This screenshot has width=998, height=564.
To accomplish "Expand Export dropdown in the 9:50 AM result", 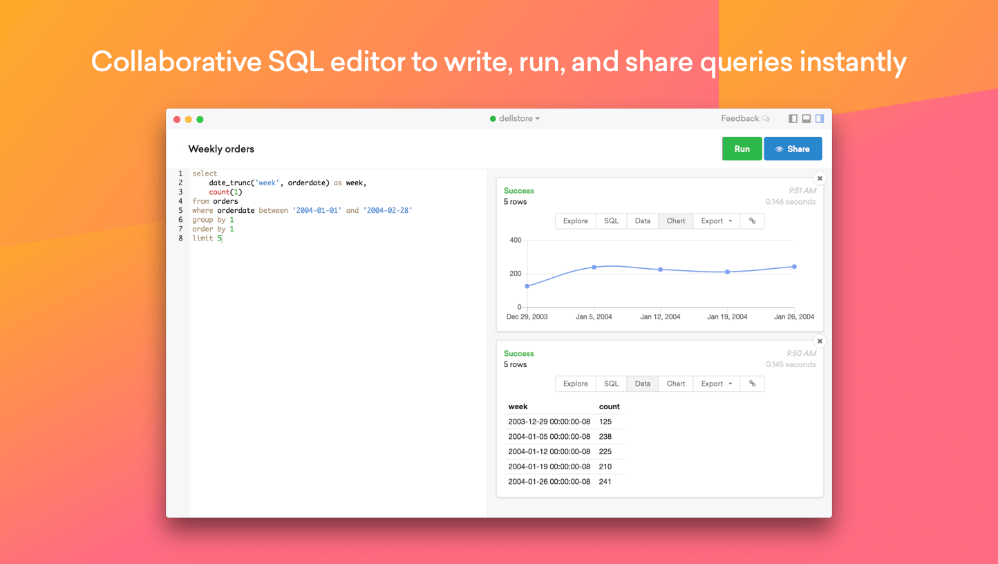I will pyautogui.click(x=717, y=384).
